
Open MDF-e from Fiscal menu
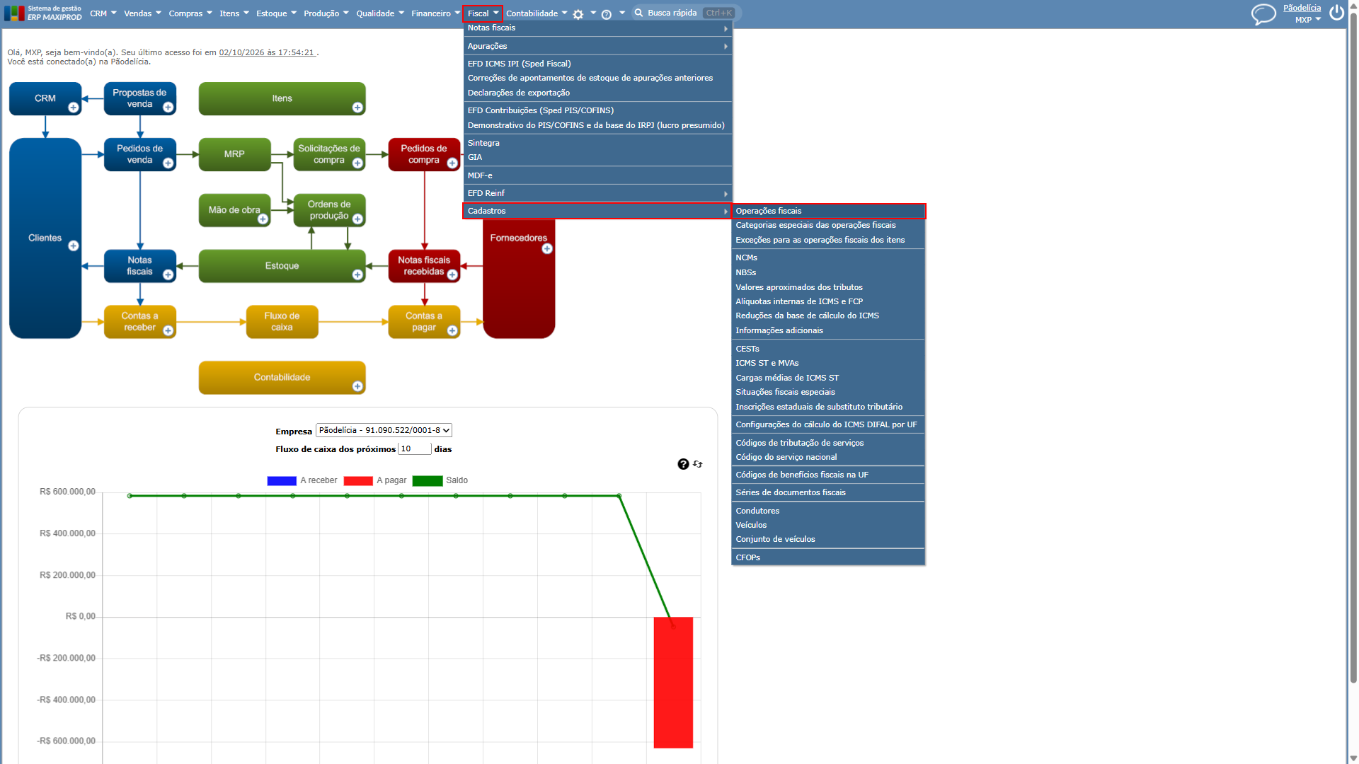(597, 175)
